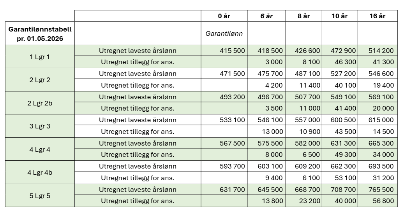Select the 2 Lgr 2b row label
The image size is (404, 216).
pos(40,103)
